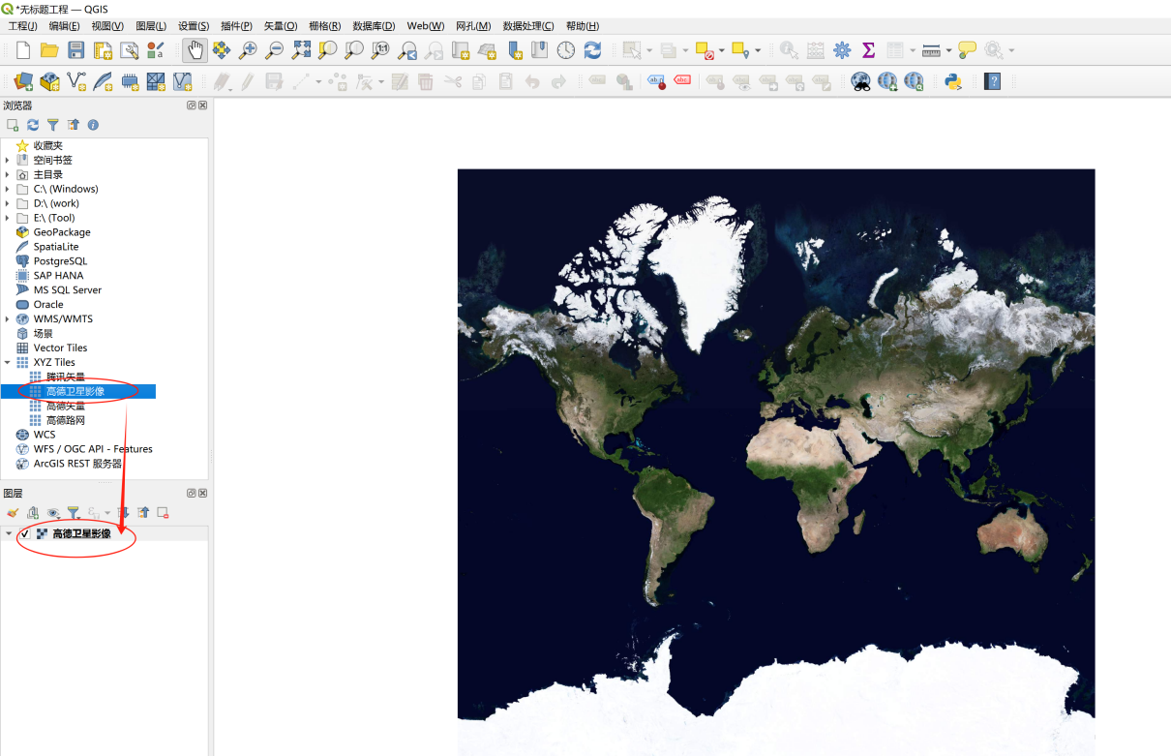Select the Measure Line tool
The width and height of the screenshot is (1171, 756).
coord(931,50)
